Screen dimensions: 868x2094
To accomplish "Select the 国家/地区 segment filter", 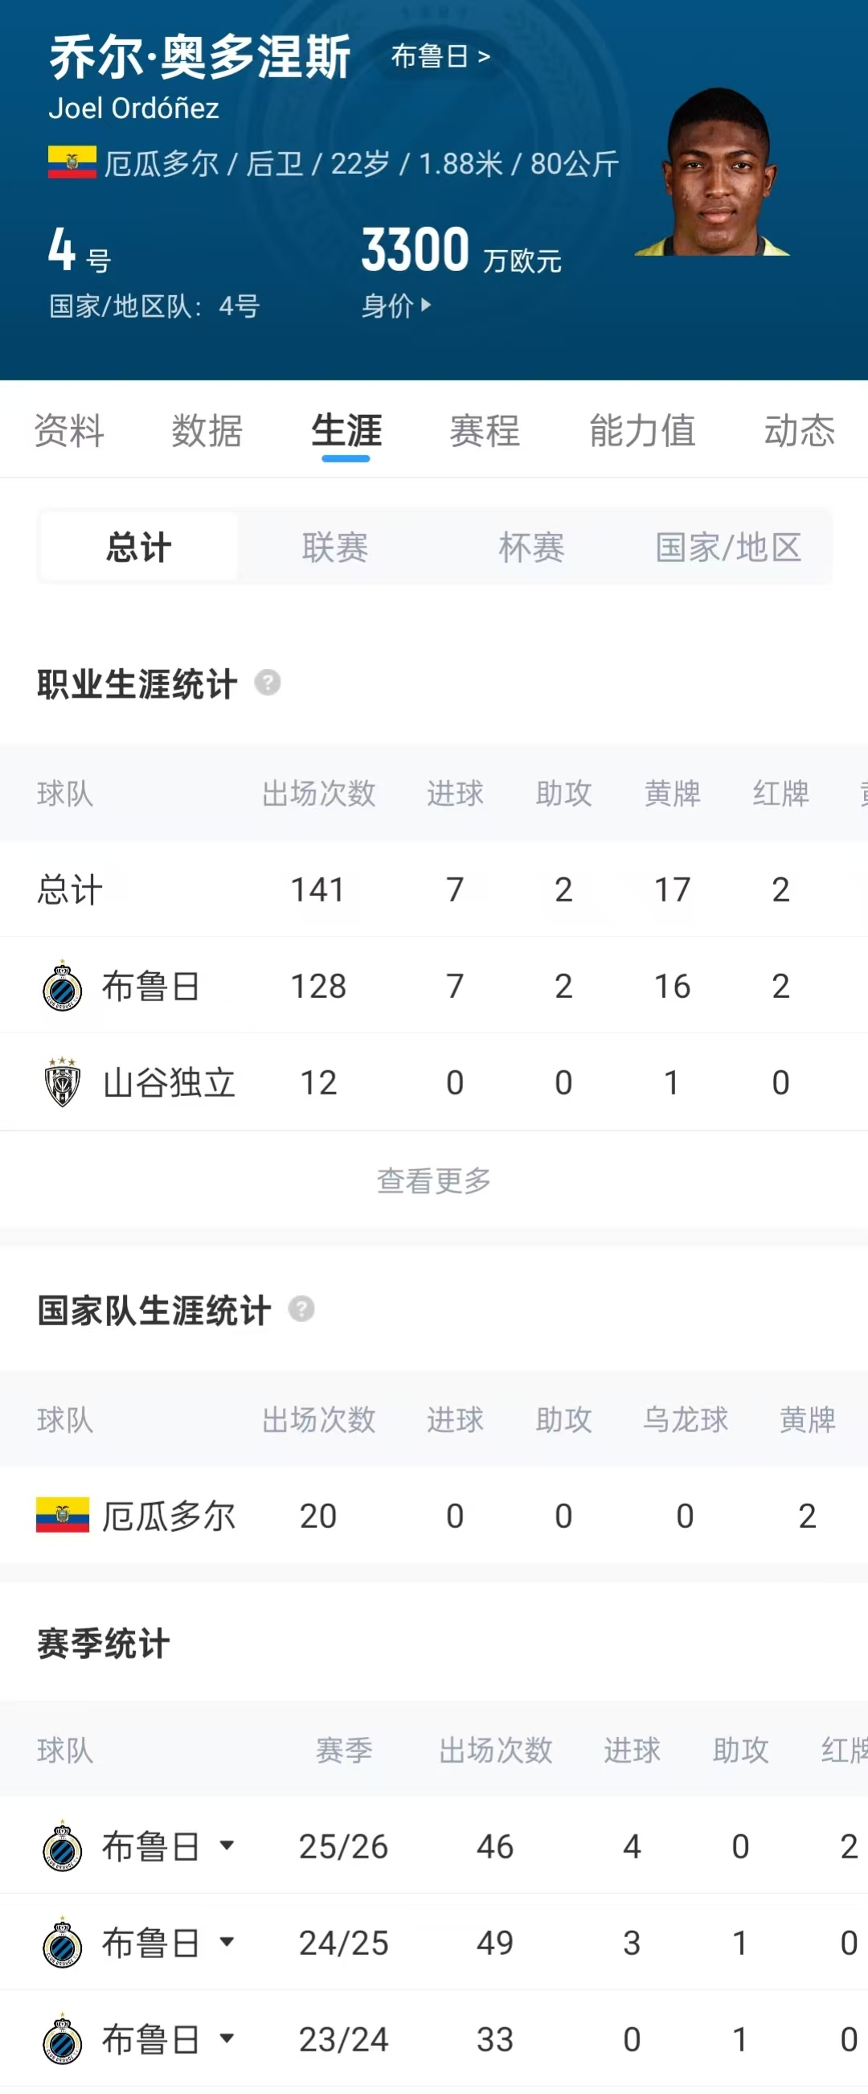I will 728,546.
